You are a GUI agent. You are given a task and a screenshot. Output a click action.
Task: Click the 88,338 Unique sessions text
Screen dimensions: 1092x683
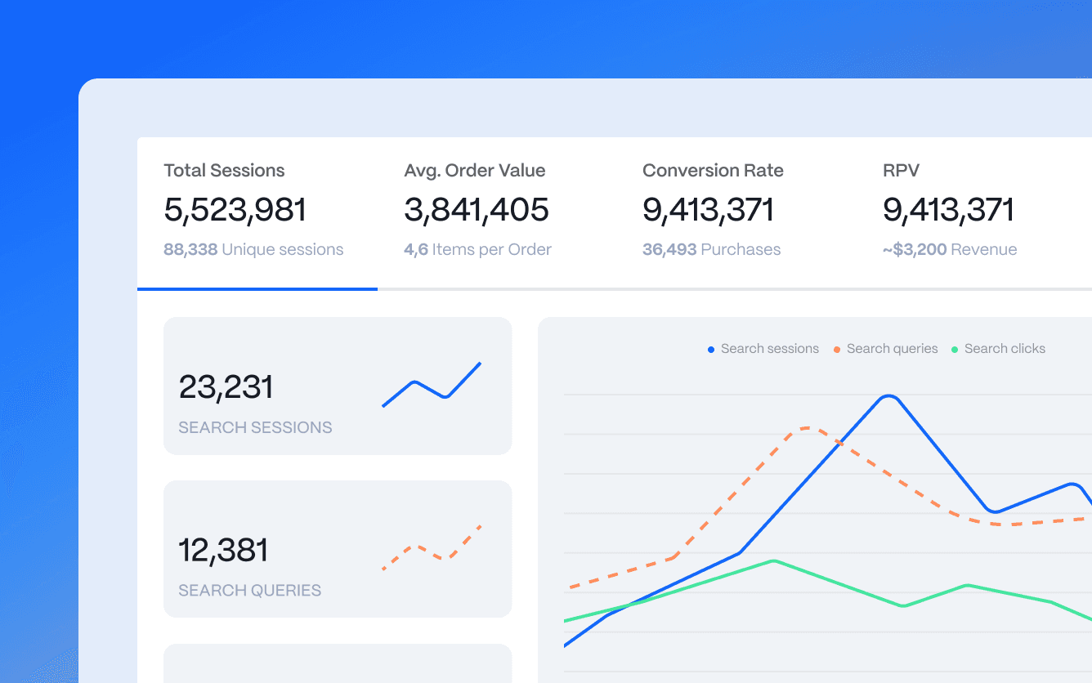[253, 250]
